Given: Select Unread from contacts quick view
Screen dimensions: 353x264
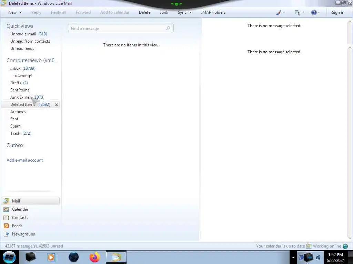Looking at the screenshot, I should [x=30, y=41].
